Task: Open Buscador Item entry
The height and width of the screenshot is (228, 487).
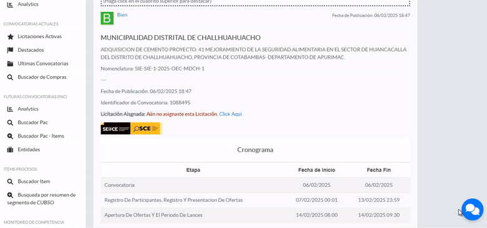Action: (34, 181)
